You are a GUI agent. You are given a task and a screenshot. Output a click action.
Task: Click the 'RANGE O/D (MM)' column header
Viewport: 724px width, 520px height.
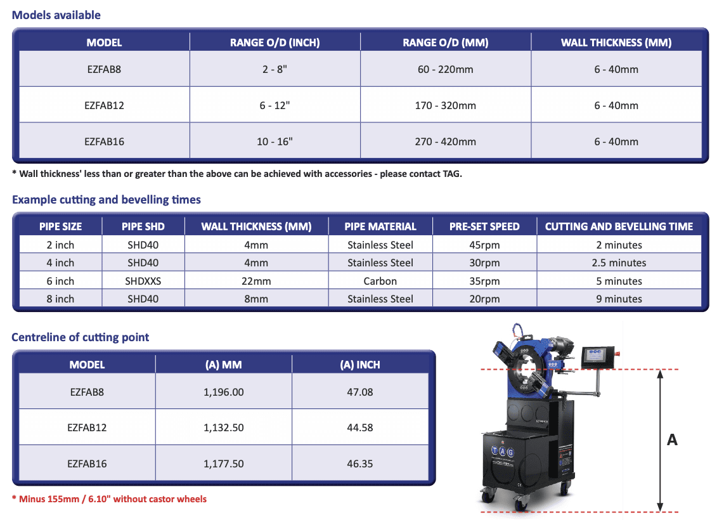(446, 42)
